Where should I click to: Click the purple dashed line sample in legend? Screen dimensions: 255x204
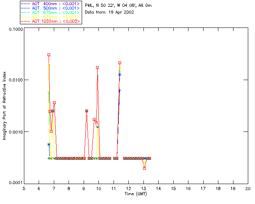pyautogui.click(x=25, y=4)
